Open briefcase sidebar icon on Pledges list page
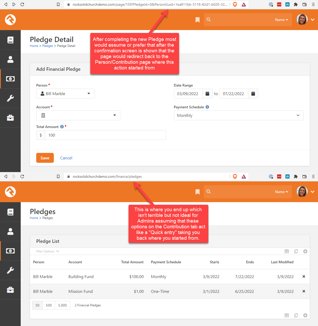This screenshot has height=326, width=318. [x=10, y=290]
